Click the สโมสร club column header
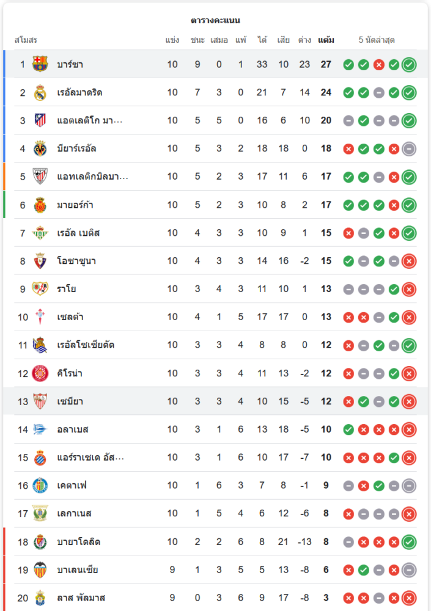Viewport: 431px width, 611px height. (26, 40)
